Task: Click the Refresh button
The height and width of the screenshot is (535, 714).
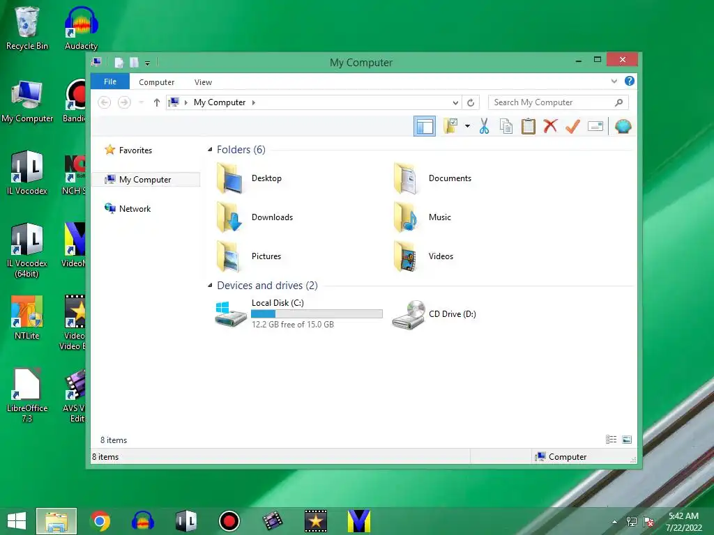Action: (x=471, y=102)
